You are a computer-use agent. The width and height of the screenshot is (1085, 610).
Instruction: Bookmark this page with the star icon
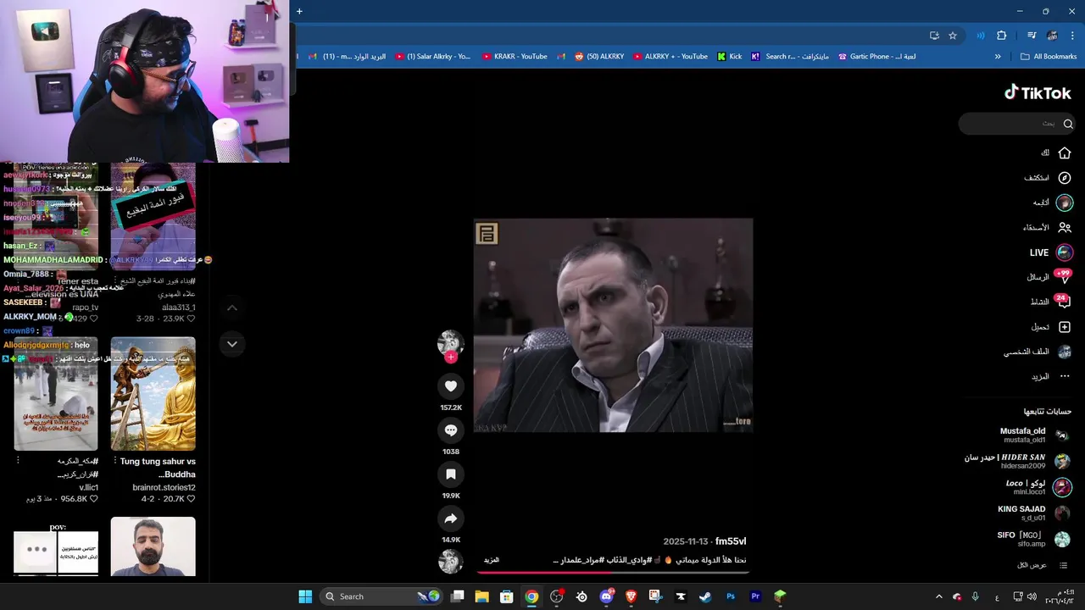(x=953, y=36)
